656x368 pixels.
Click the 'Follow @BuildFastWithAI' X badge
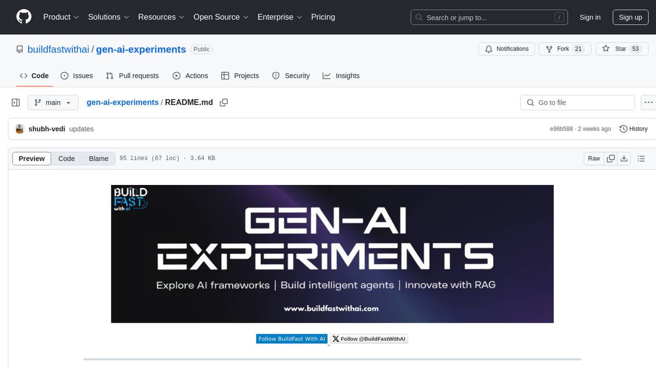tap(369, 339)
